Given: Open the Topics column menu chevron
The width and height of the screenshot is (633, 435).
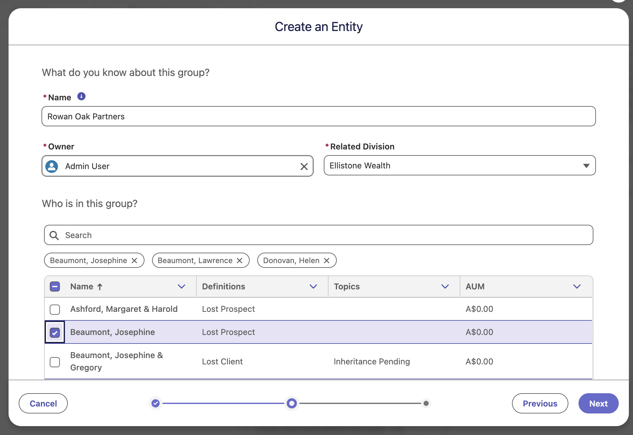Looking at the screenshot, I should click(445, 287).
